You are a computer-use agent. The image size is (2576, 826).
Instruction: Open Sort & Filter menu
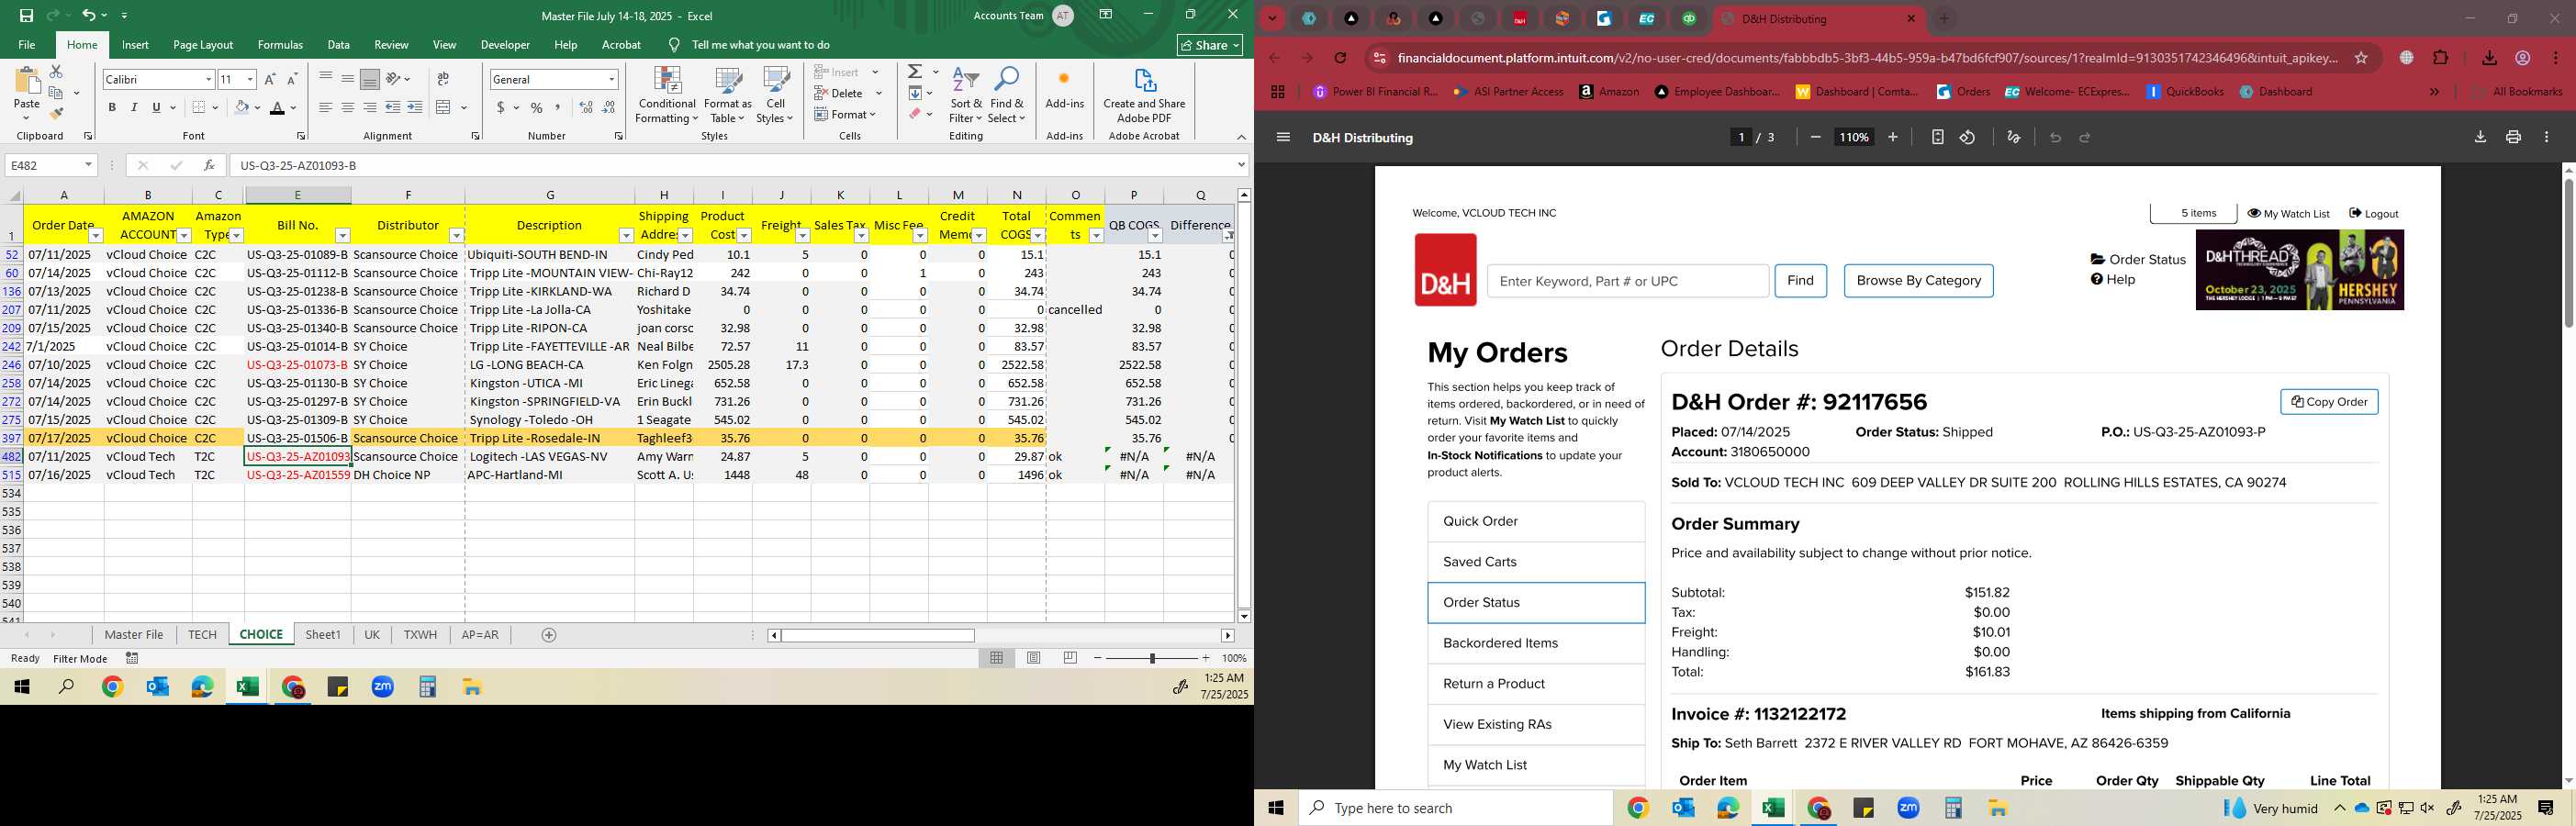click(x=966, y=96)
